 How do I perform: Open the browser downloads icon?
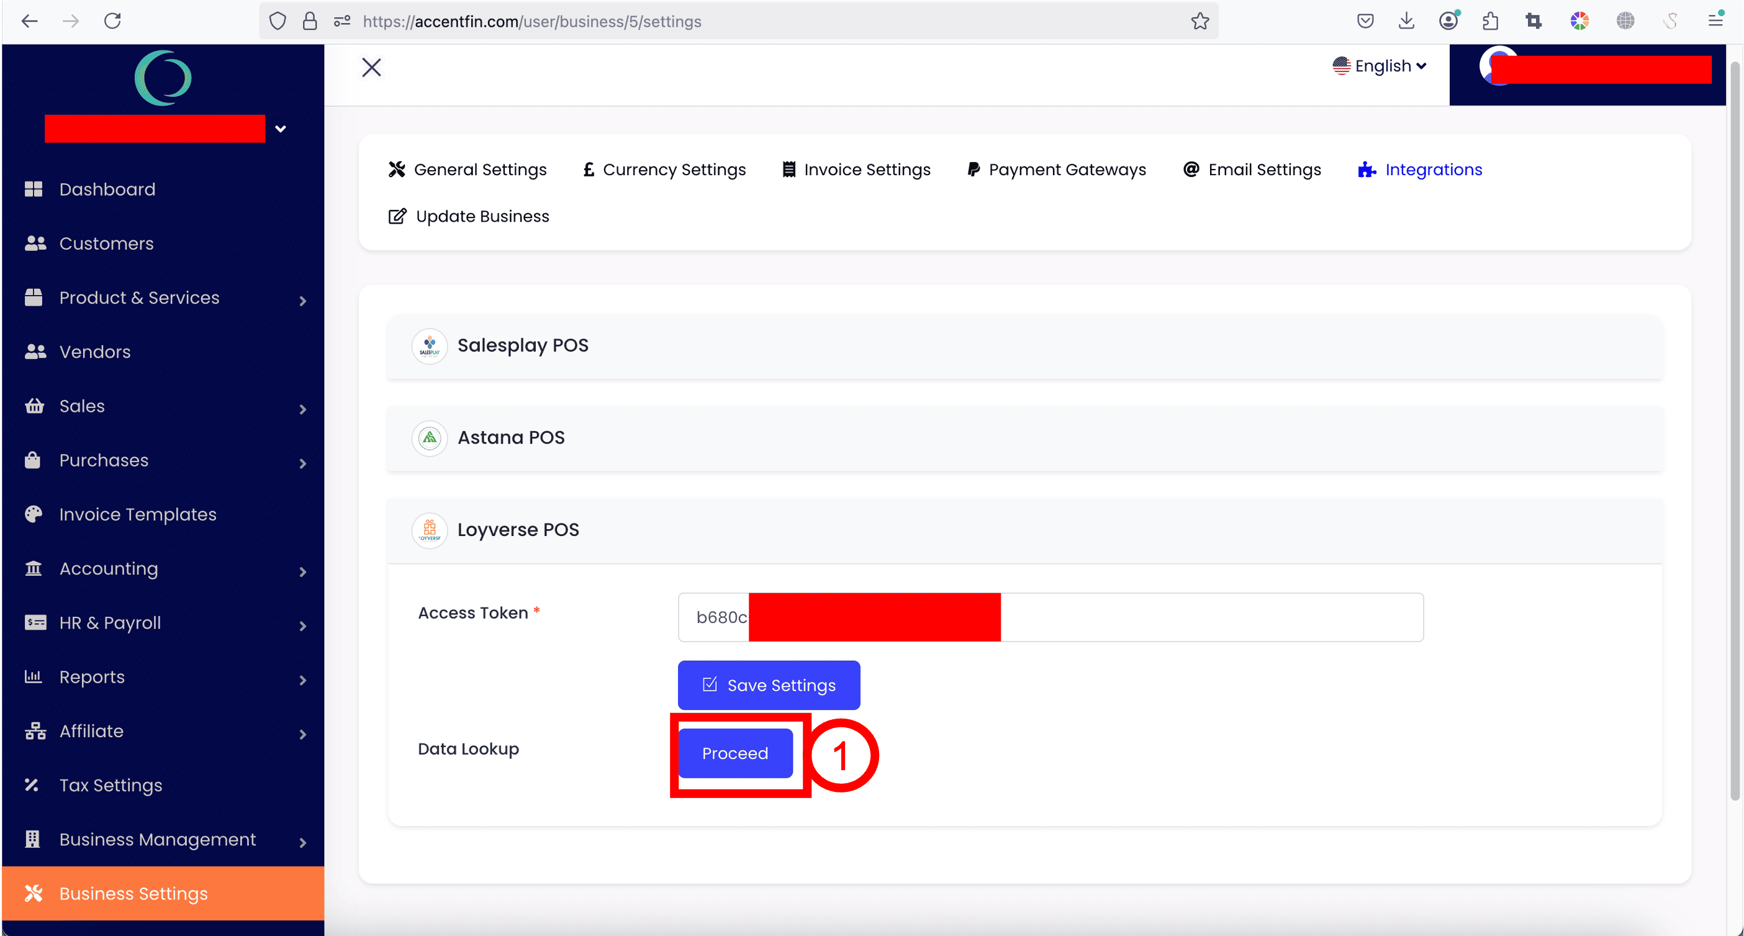[x=1406, y=21]
